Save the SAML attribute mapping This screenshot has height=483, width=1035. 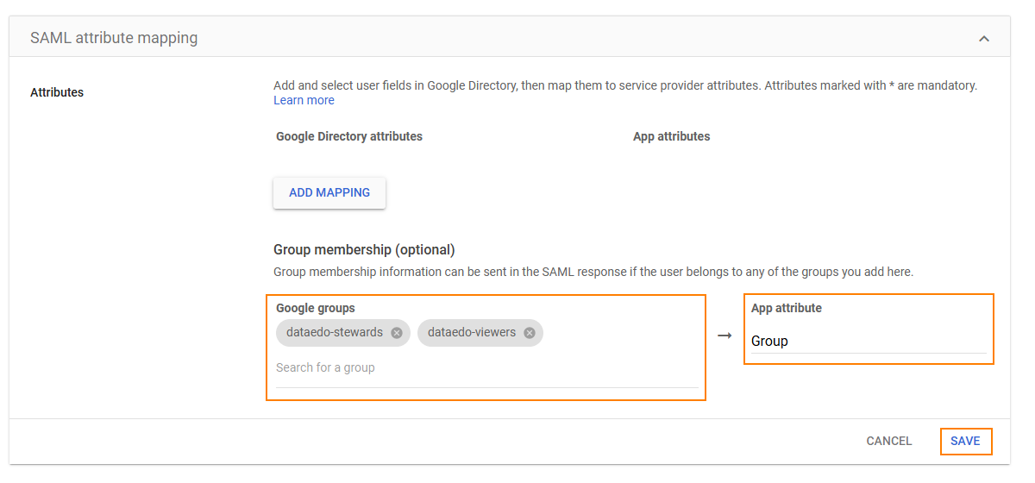965,441
